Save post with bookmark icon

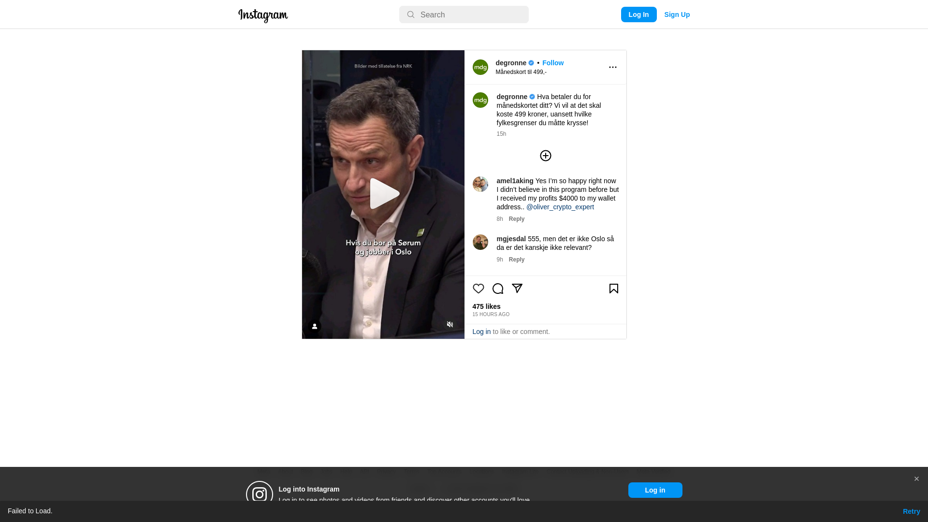[x=613, y=289]
